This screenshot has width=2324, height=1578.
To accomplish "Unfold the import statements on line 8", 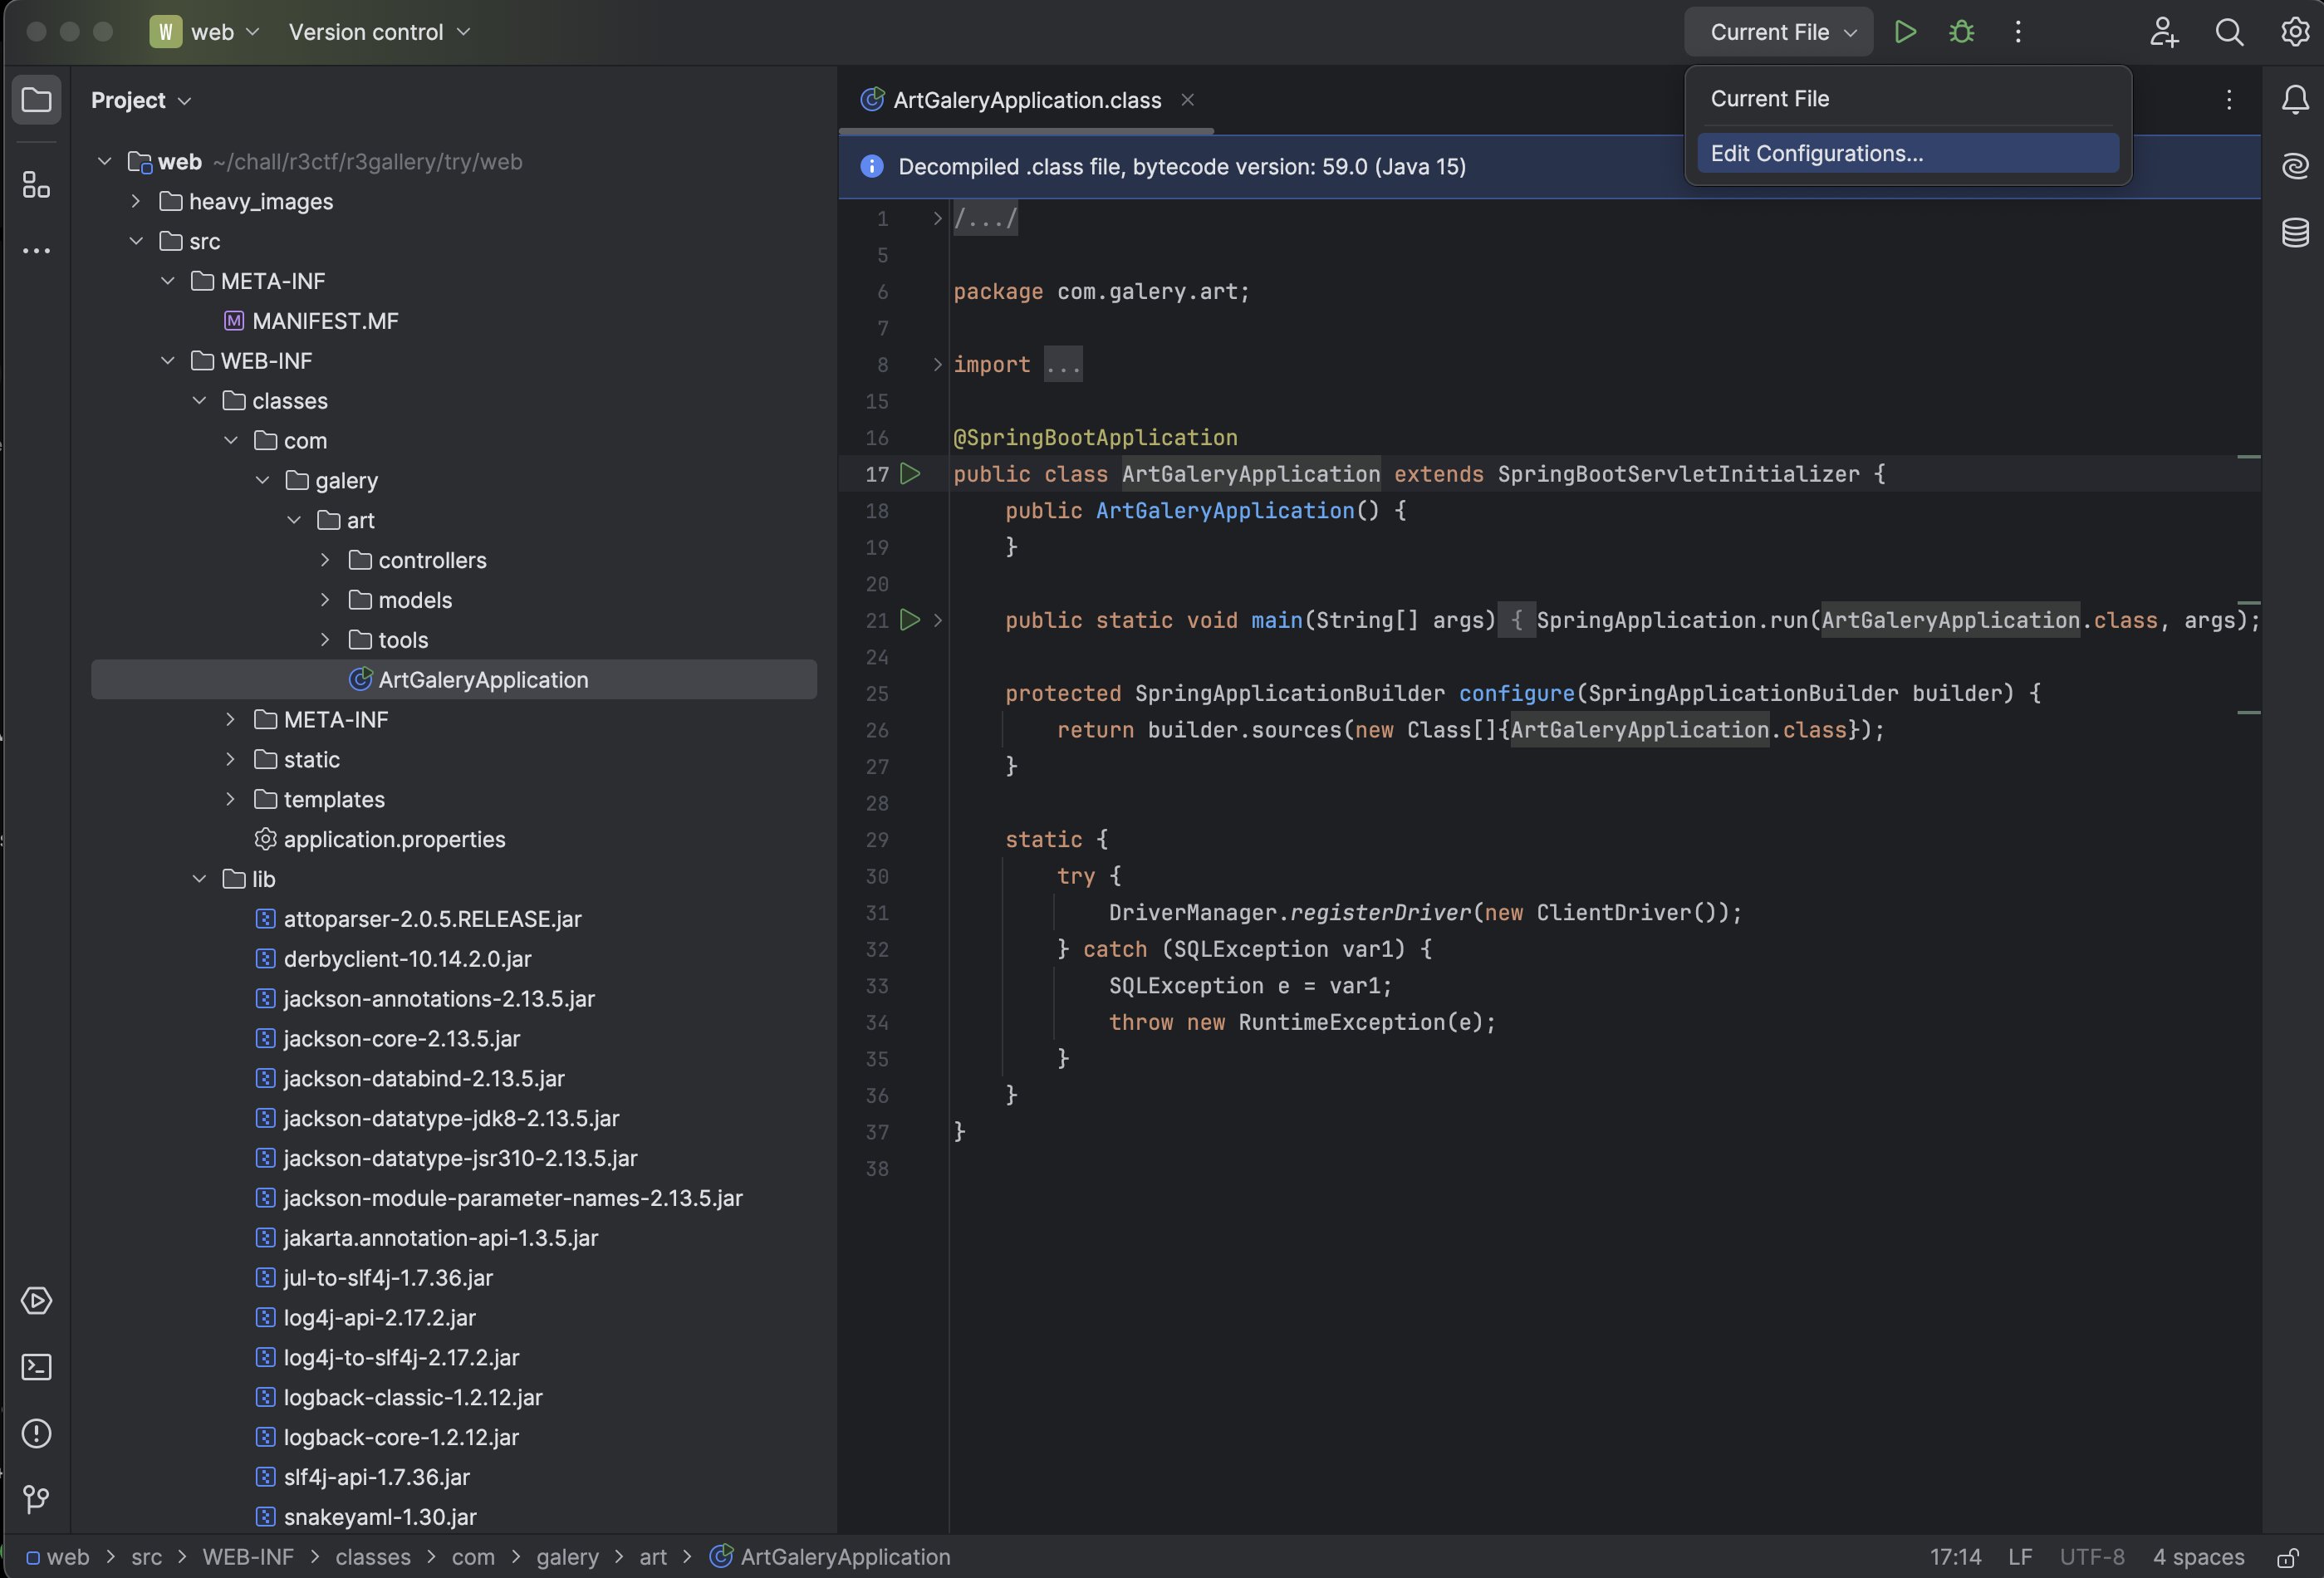I will [937, 364].
